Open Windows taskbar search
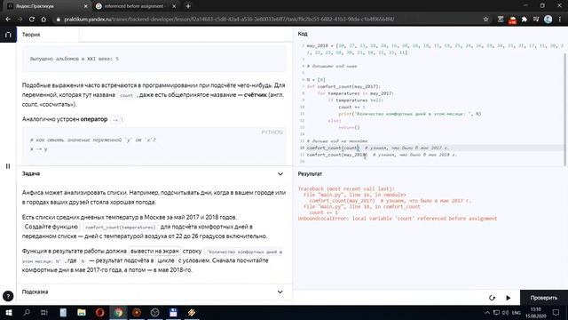 pyautogui.click(x=27, y=312)
